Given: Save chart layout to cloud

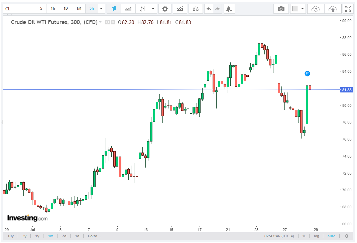Looking at the screenshot, I should [333, 9].
